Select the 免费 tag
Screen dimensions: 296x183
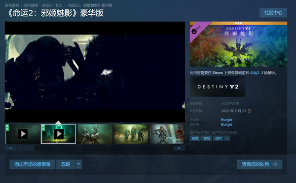click(195, 138)
